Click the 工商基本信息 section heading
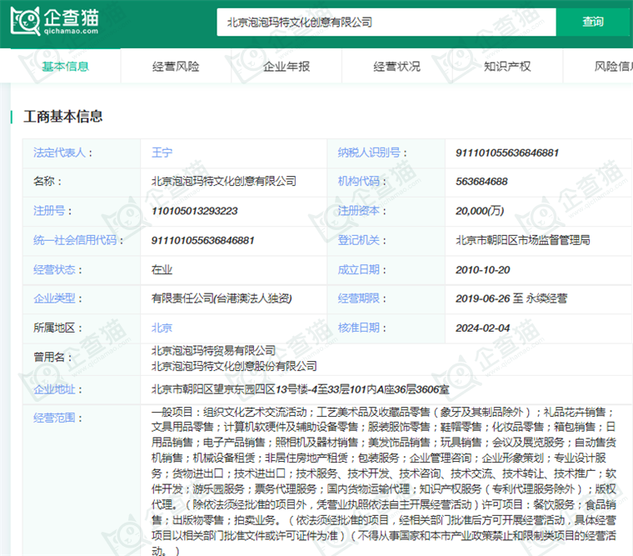Screen dimensions: 633x556 click(63, 117)
